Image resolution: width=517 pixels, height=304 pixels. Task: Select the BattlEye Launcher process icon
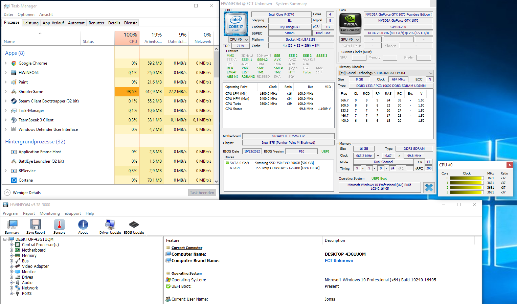[14, 161]
